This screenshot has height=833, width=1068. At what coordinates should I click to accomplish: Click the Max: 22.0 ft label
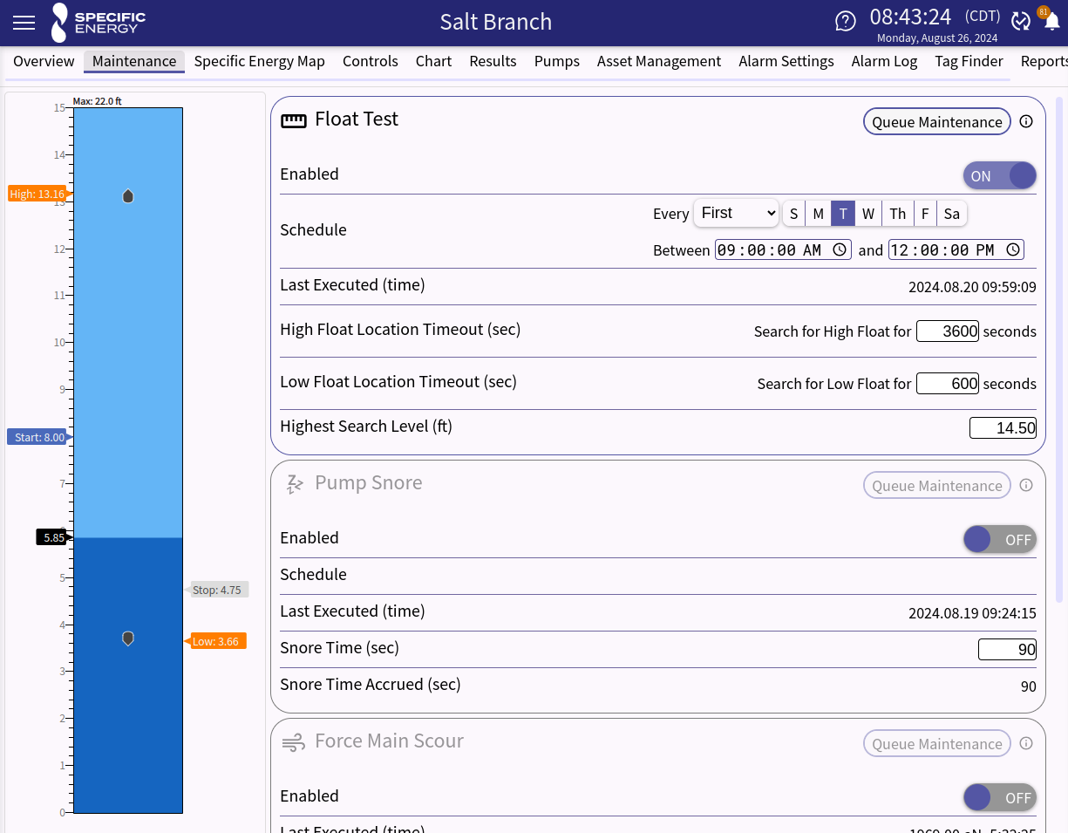pos(97,101)
